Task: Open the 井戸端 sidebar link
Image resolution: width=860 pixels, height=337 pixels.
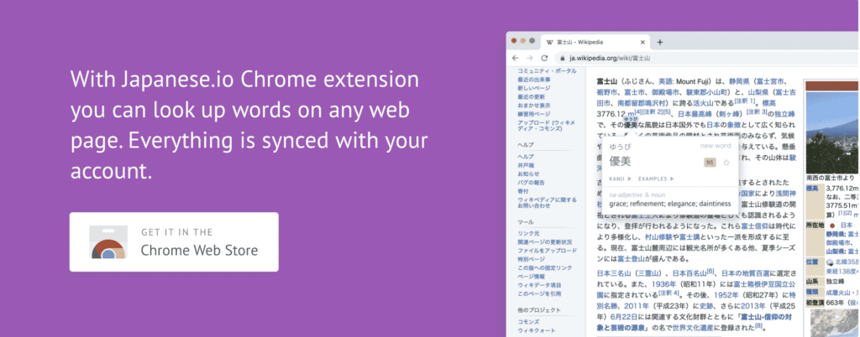Action: click(526, 165)
